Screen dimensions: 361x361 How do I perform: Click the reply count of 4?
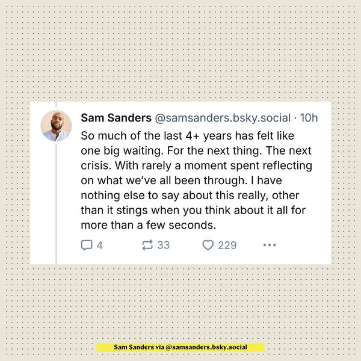click(x=100, y=245)
